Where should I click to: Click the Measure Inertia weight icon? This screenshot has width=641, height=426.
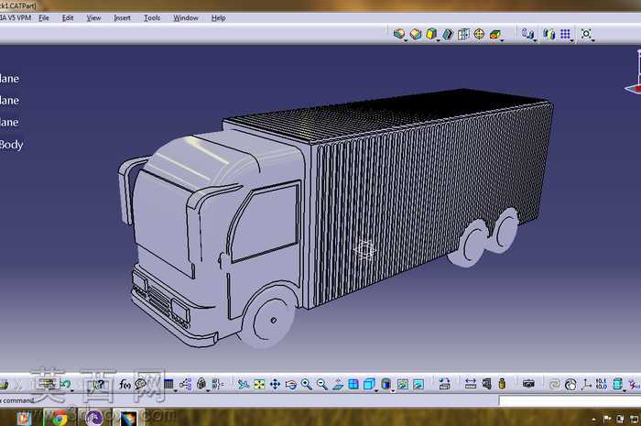[x=502, y=384]
